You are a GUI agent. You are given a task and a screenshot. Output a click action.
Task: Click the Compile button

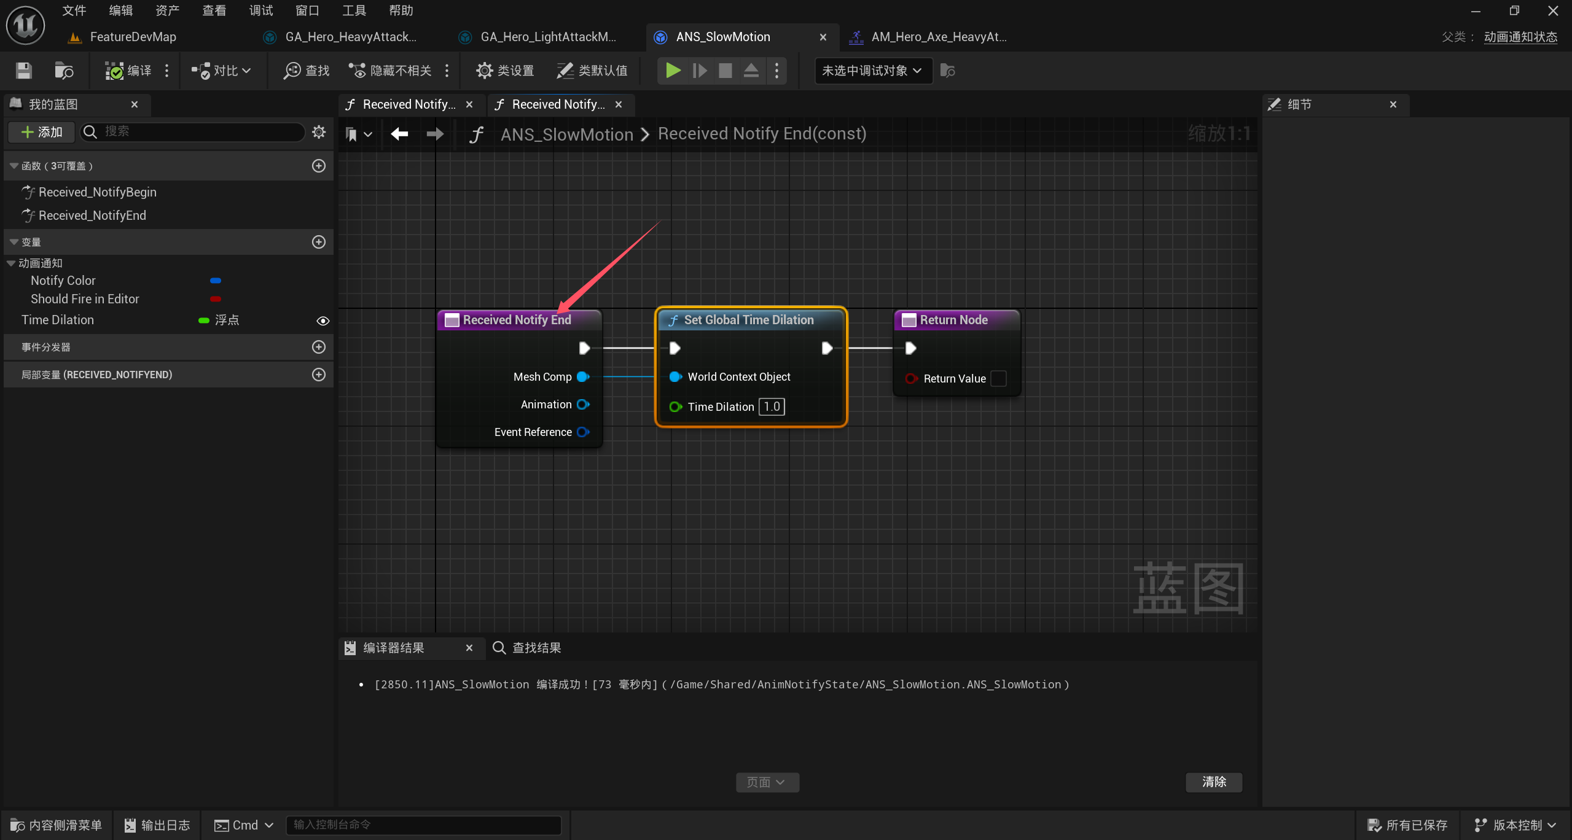tap(128, 71)
